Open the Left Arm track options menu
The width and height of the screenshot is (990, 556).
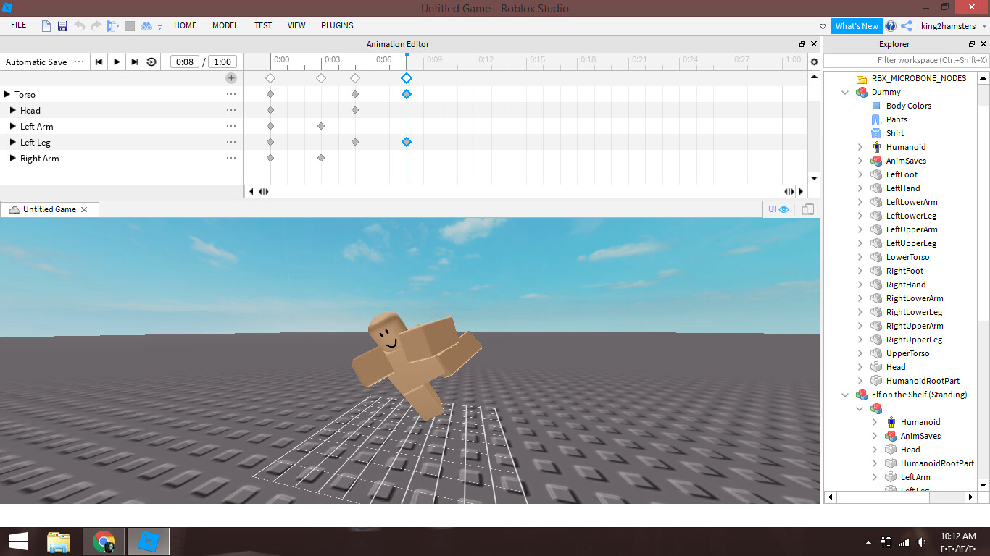231,126
